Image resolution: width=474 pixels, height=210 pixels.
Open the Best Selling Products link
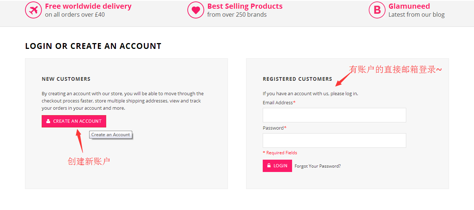(245, 6)
